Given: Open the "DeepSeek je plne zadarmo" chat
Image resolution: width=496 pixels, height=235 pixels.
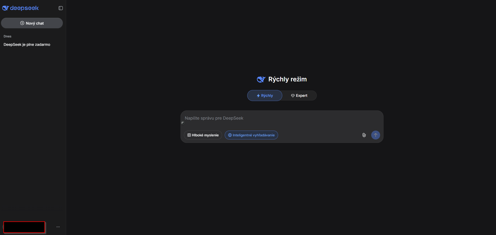Looking at the screenshot, I should pos(27,44).
